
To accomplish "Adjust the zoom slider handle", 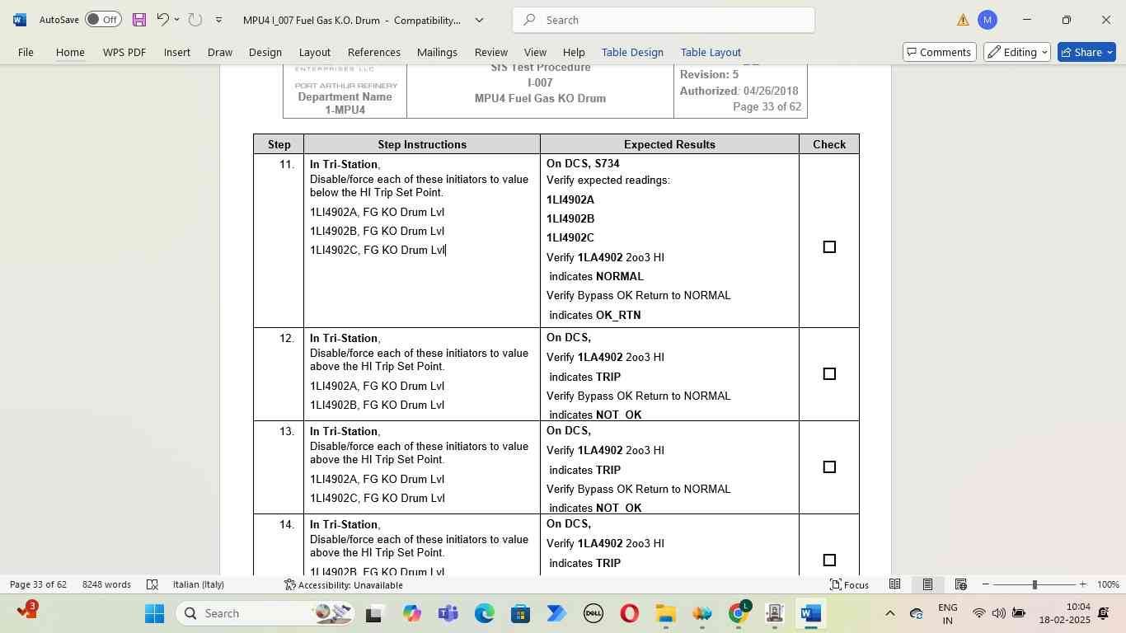I will tap(1035, 584).
